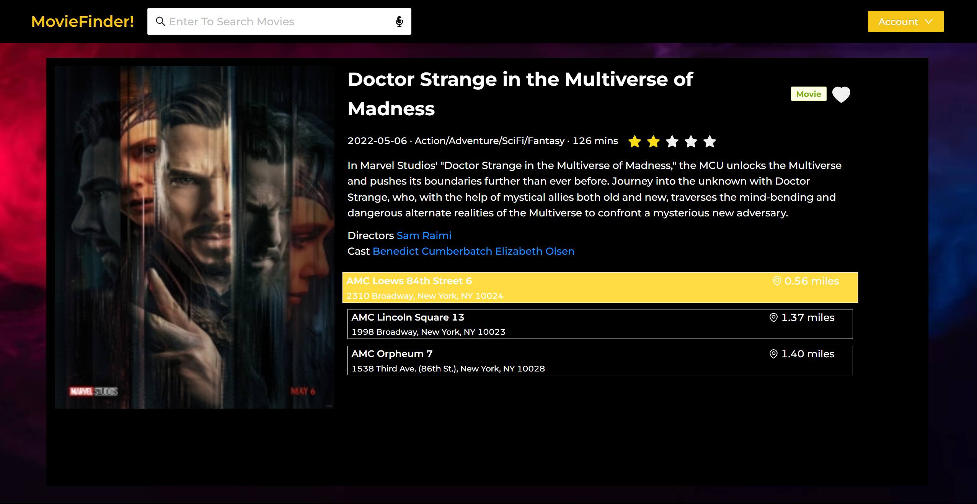
Task: Activate the voice search microphone
Action: (x=399, y=21)
